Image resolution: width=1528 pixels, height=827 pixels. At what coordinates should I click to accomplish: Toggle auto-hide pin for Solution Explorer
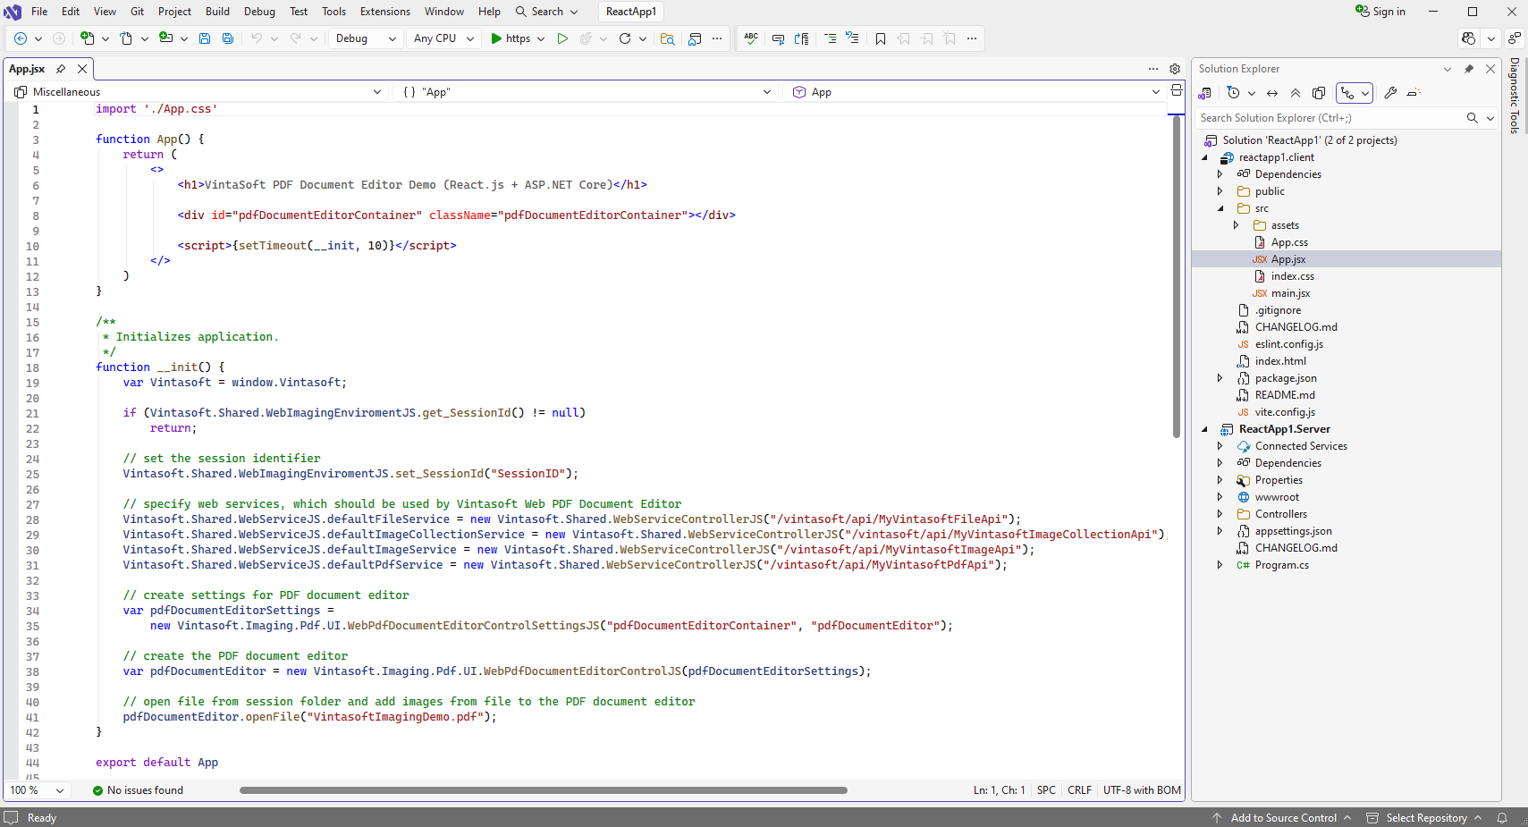[1469, 69]
